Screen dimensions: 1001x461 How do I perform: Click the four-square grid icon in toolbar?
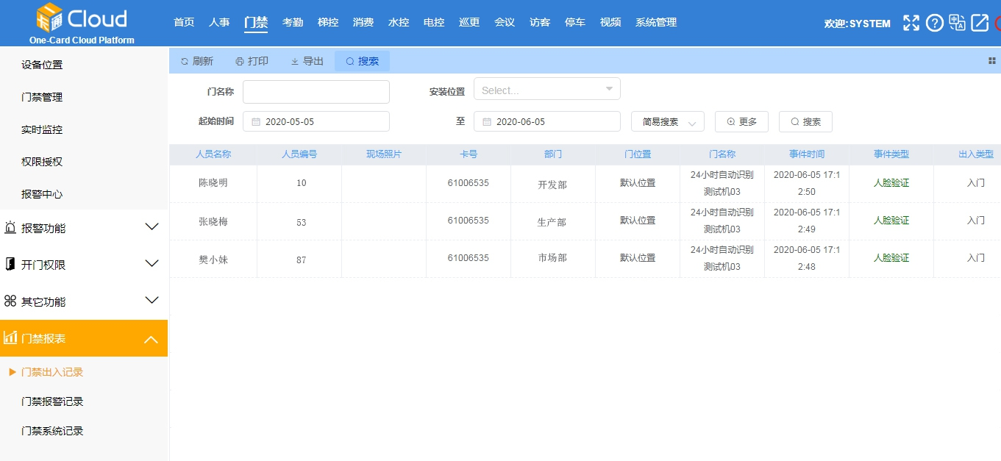coord(991,61)
